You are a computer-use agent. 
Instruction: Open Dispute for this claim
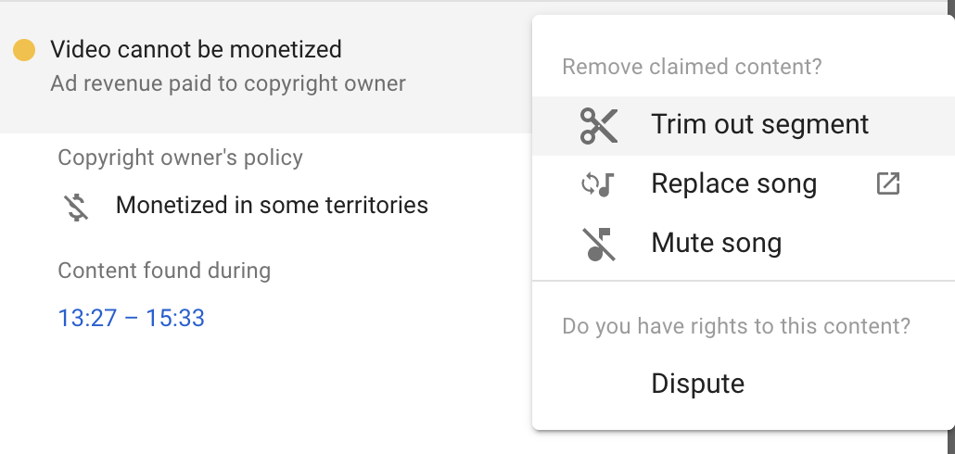(697, 384)
